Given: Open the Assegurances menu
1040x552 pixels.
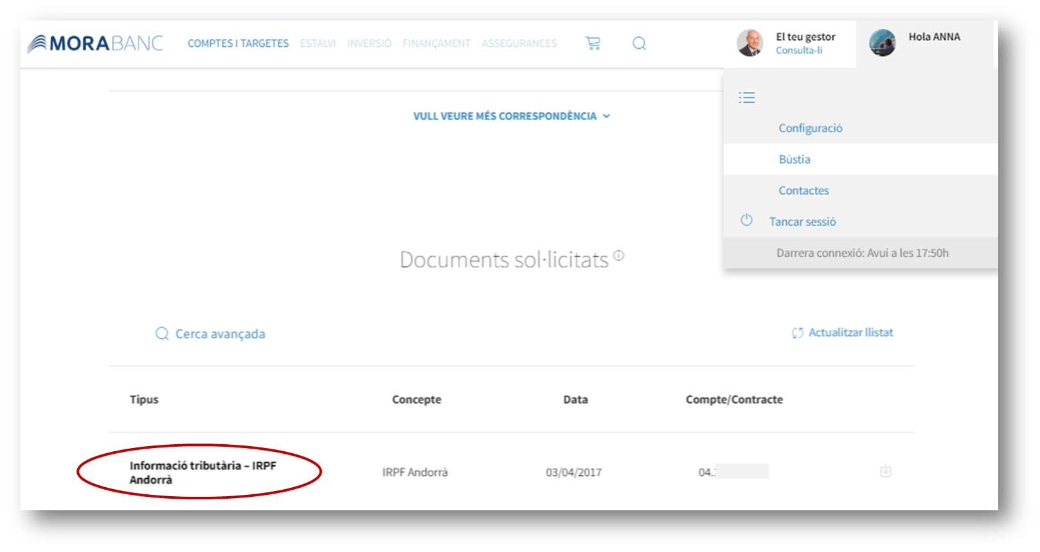Looking at the screenshot, I should pos(519,44).
